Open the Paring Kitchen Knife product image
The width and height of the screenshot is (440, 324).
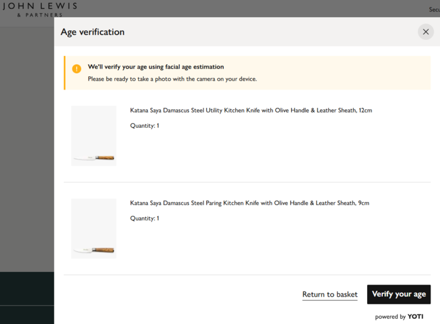tap(94, 229)
